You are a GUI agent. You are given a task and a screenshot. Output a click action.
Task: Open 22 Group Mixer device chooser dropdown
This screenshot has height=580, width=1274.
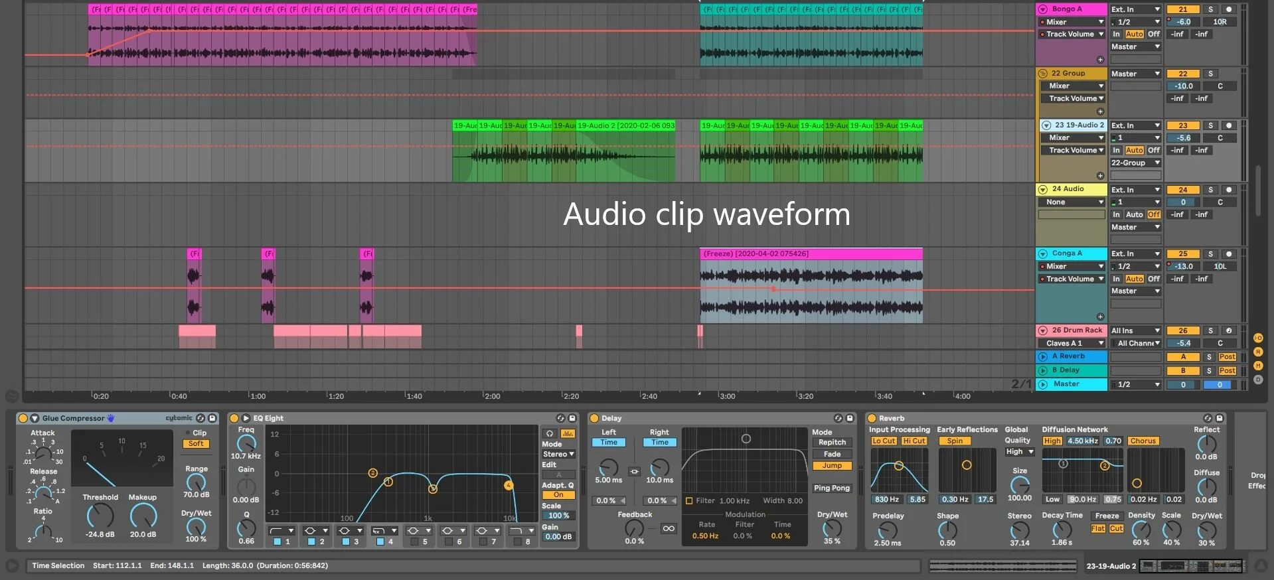pos(1072,86)
